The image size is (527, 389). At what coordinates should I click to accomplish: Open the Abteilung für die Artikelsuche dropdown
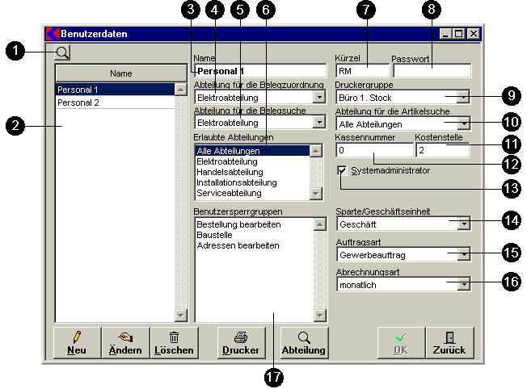pyautogui.click(x=462, y=124)
